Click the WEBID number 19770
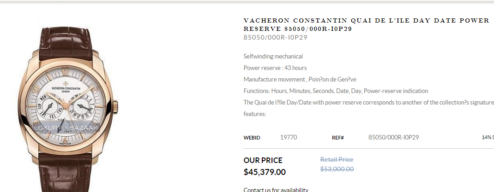The height and width of the screenshot is (192, 494). tap(289, 137)
